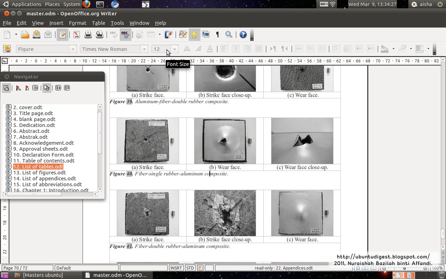This screenshot has width=446, height=279.
Task: Open the Format menu
Action: coord(77,23)
